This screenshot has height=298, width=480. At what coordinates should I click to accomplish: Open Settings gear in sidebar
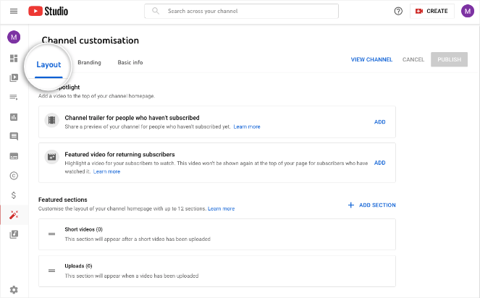(x=14, y=290)
